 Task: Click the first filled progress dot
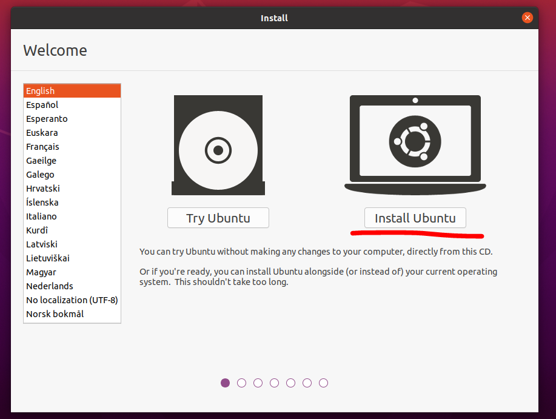(x=226, y=383)
